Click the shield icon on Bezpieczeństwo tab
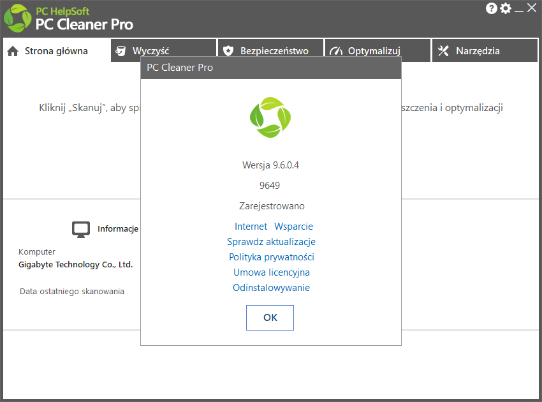The image size is (542, 402). 228,51
